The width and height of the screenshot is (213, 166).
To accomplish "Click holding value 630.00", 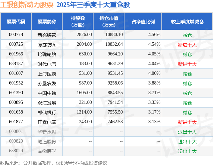I will tap(86, 54).
